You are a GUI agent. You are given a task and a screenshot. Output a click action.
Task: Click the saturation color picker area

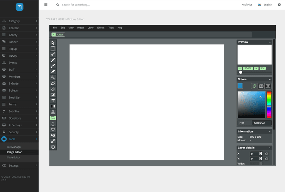[252, 105]
